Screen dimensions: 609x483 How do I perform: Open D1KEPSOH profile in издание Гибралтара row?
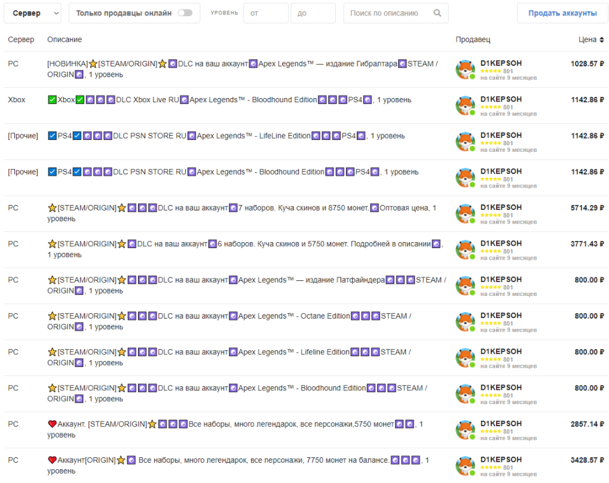501,63
